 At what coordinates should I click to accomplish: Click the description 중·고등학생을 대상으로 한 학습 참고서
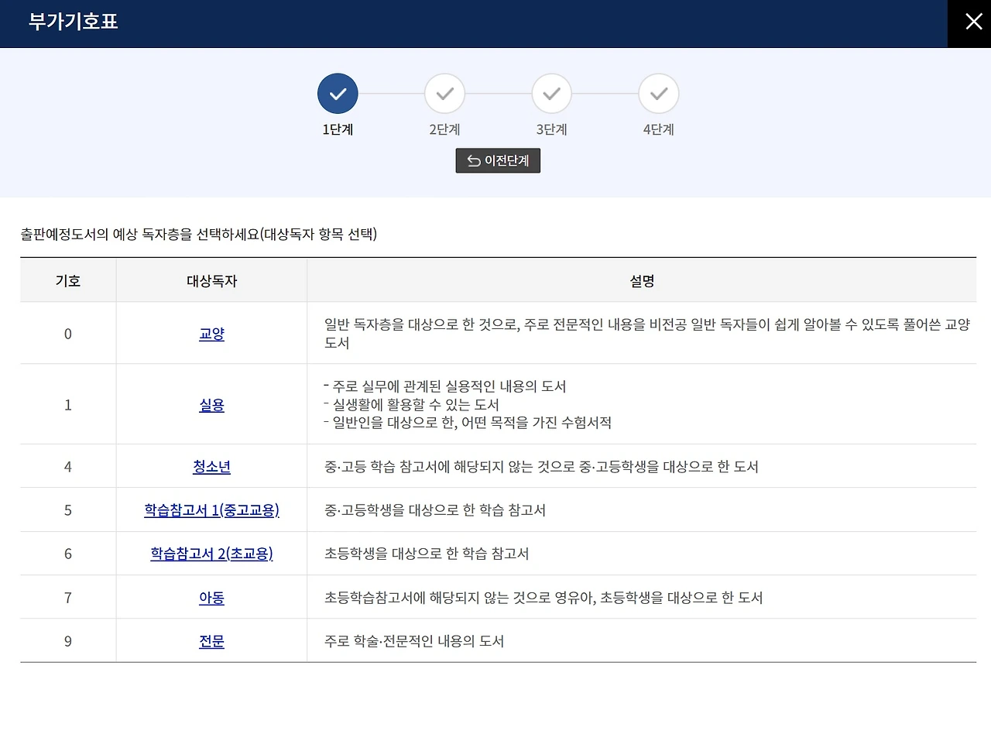[435, 510]
